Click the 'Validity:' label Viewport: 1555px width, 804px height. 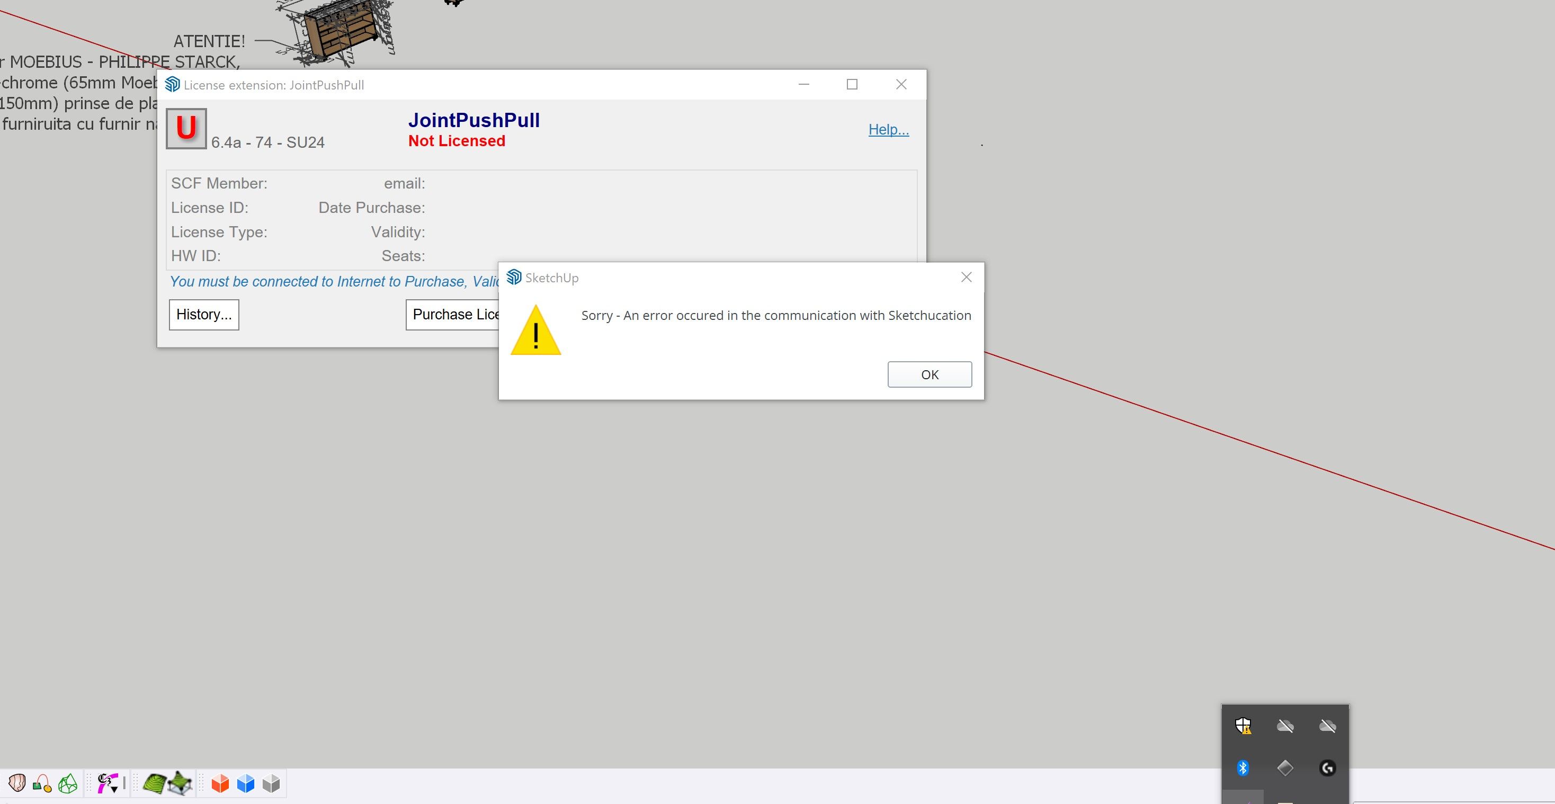point(398,232)
